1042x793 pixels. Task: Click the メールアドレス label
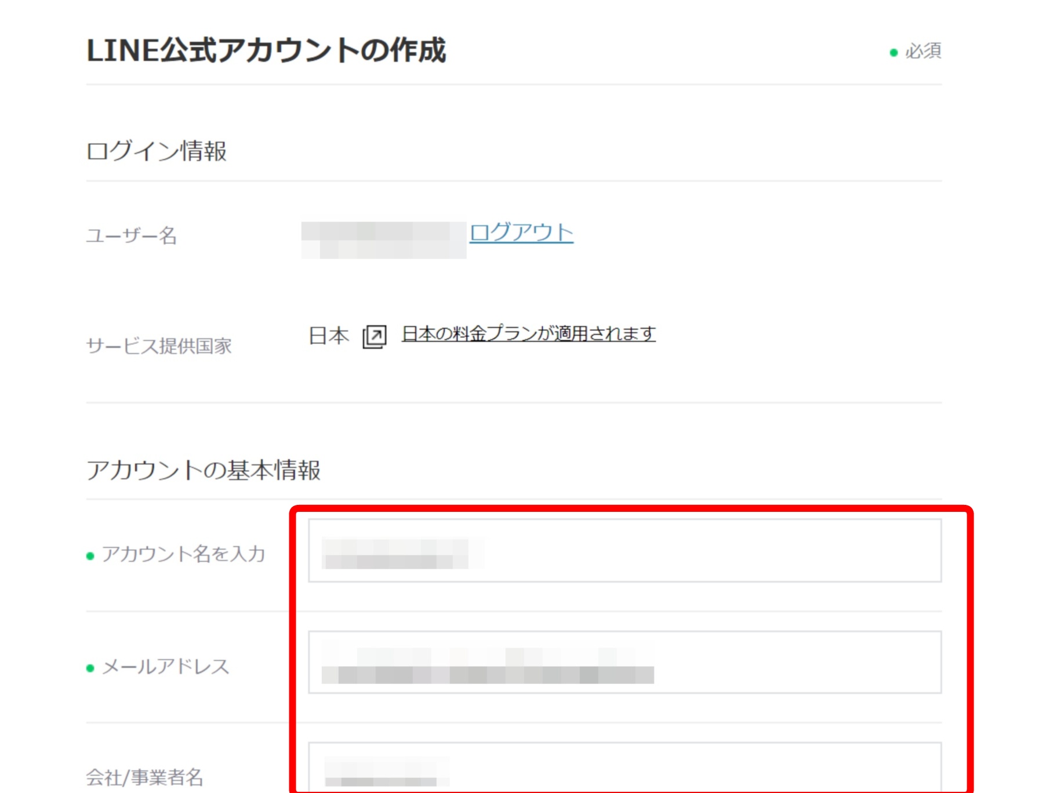tap(166, 667)
